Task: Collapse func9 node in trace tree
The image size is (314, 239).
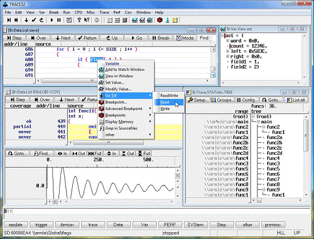Action: pyautogui.click(x=264, y=189)
